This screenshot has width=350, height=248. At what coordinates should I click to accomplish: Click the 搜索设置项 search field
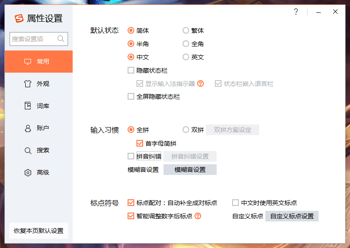(x=33, y=39)
